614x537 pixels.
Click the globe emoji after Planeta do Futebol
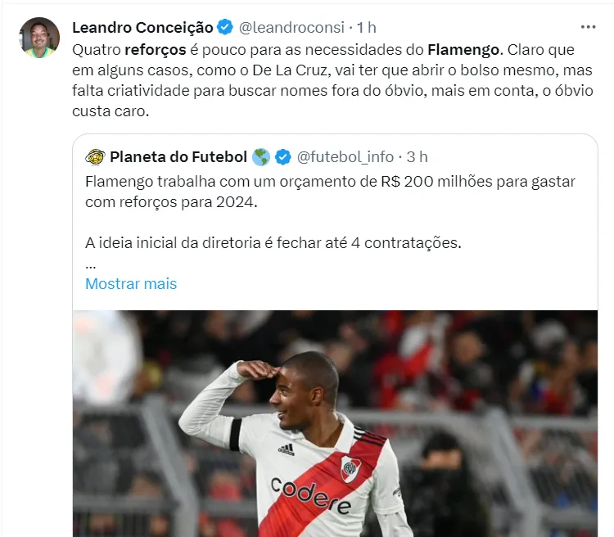coord(261,157)
